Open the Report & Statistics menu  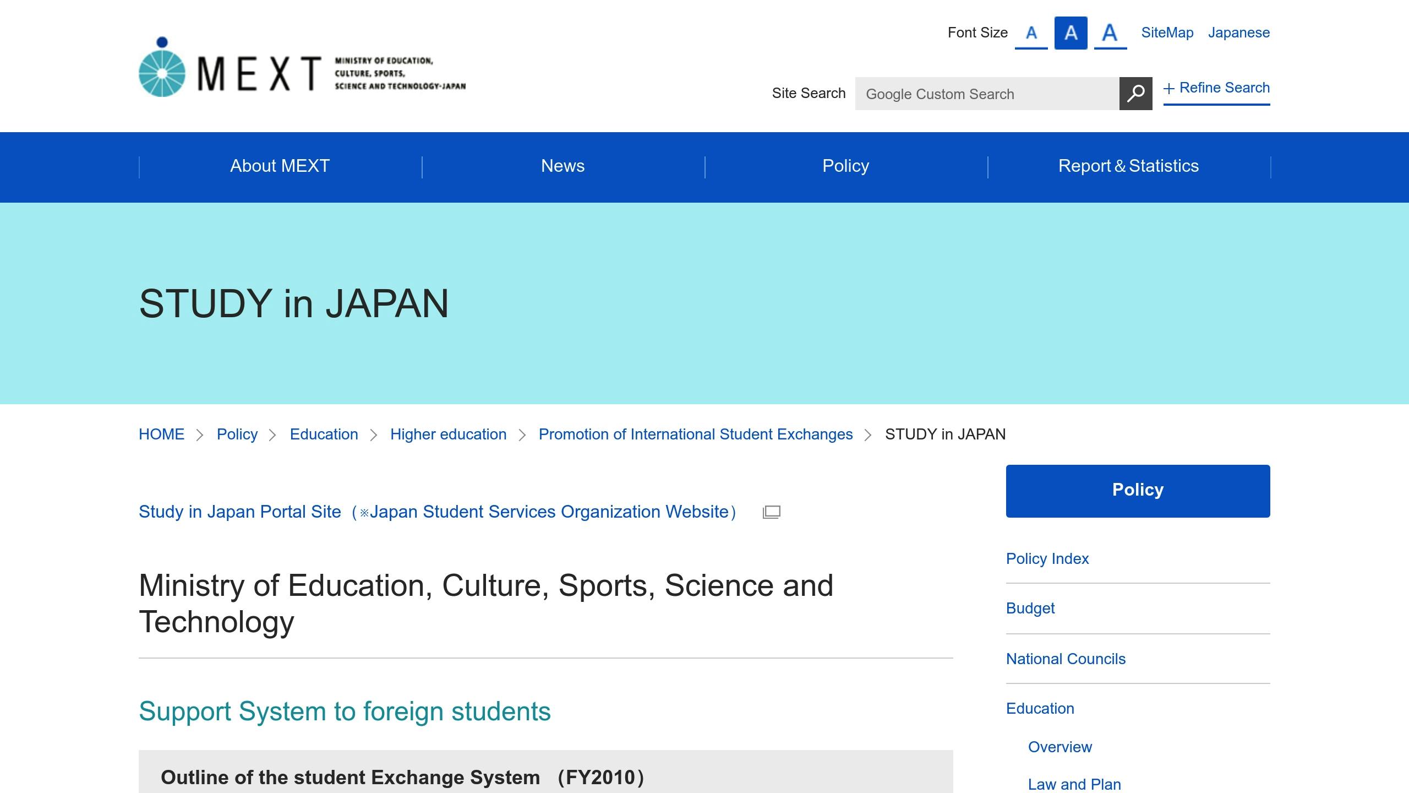1128,166
